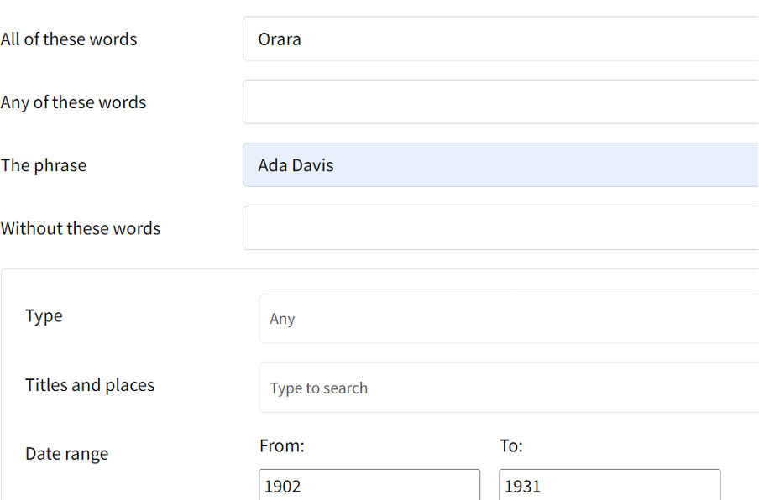Select the 'The phrase' label
This screenshot has height=500, width=759.
[x=44, y=165]
